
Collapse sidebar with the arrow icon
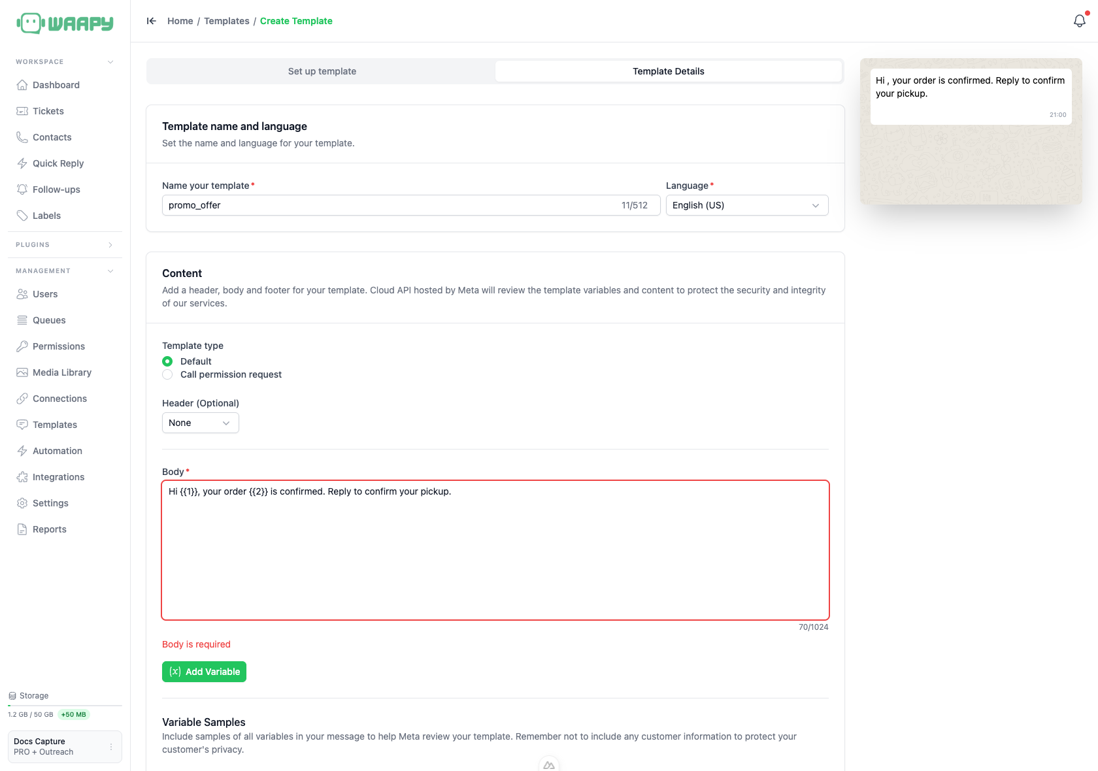pyautogui.click(x=152, y=21)
